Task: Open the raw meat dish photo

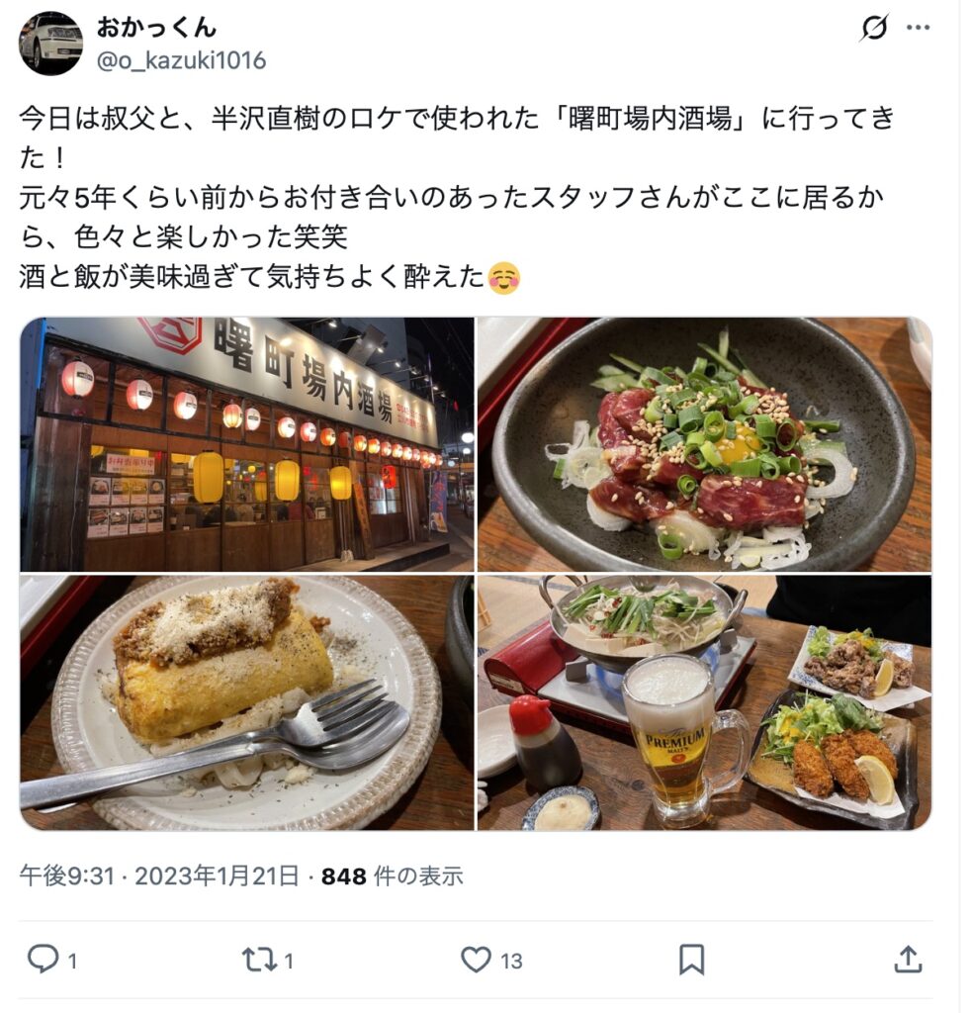Action: pos(704,444)
